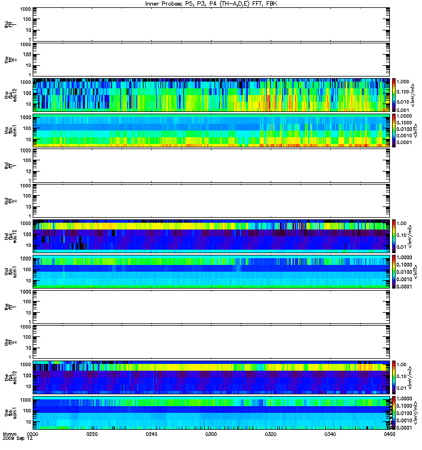
Task: Select the 0200 time axis label
Action: point(33,434)
